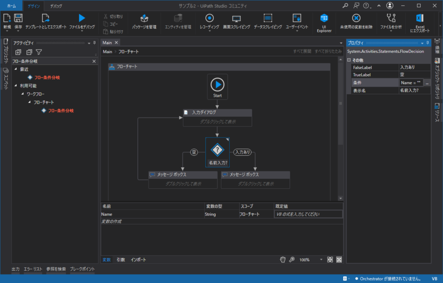Click fit to screen icon
Viewport: 443px width, 283px height.
pyautogui.click(x=330, y=260)
